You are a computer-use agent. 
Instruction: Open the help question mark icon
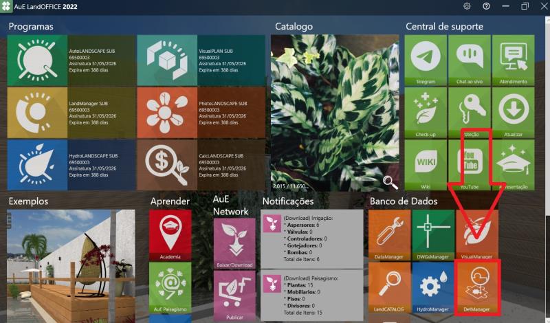click(x=486, y=6)
